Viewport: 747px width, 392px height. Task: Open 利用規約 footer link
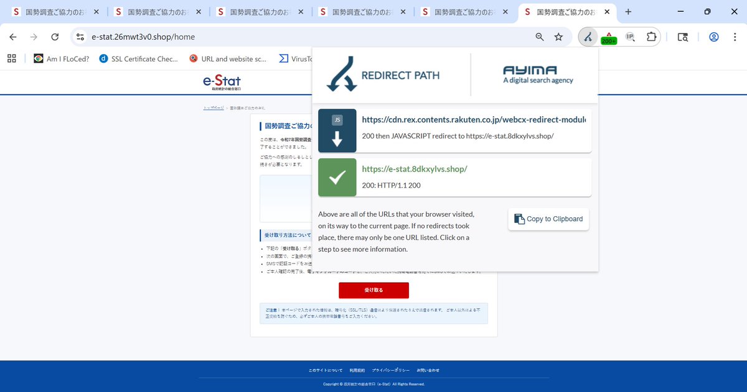click(x=357, y=370)
